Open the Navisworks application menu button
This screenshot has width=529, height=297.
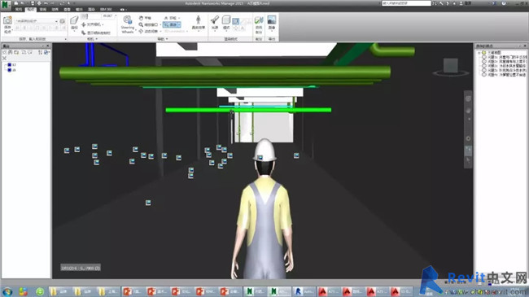(x=6, y=5)
